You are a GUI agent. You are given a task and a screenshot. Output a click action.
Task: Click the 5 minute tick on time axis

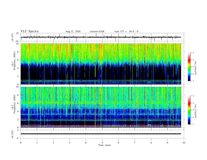102,143
